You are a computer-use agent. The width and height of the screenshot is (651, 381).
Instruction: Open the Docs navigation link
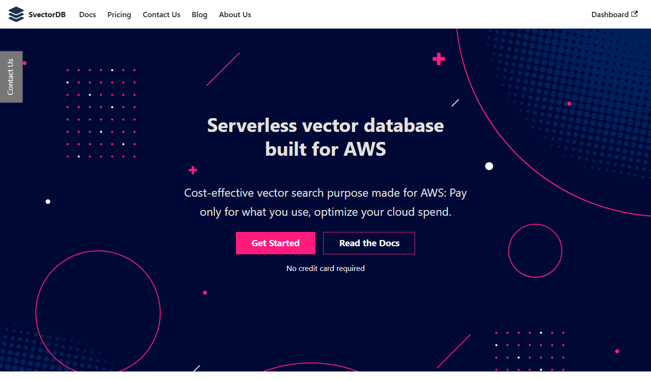(x=88, y=14)
